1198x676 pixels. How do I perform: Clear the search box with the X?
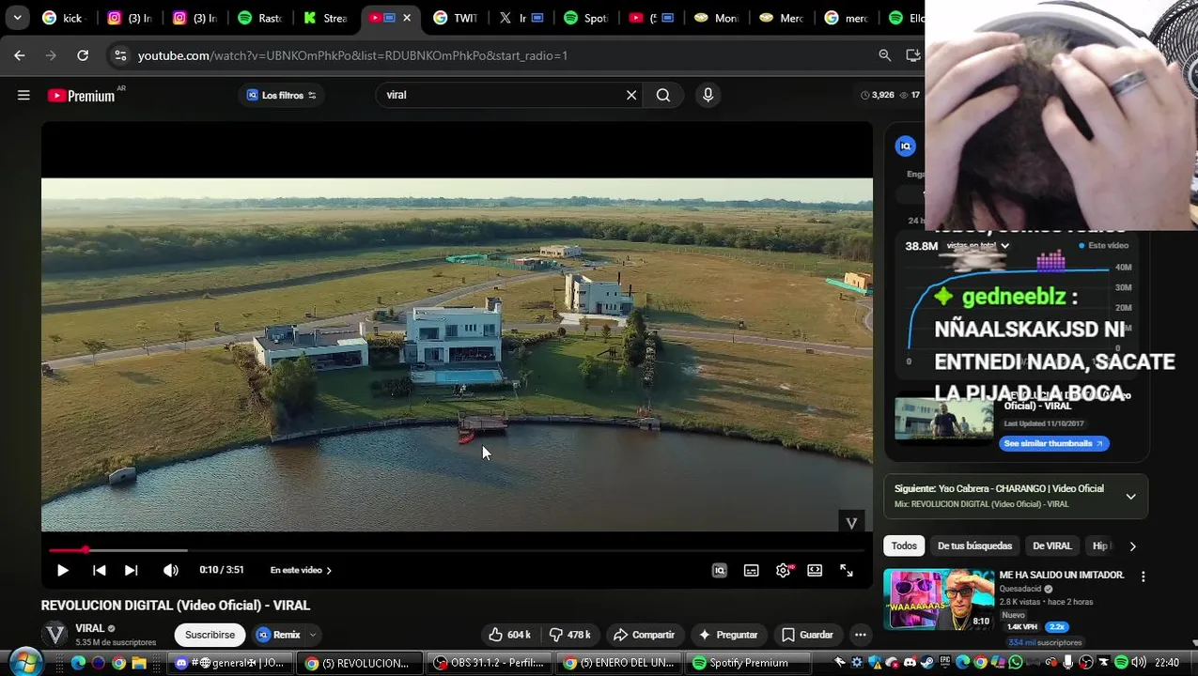(631, 95)
